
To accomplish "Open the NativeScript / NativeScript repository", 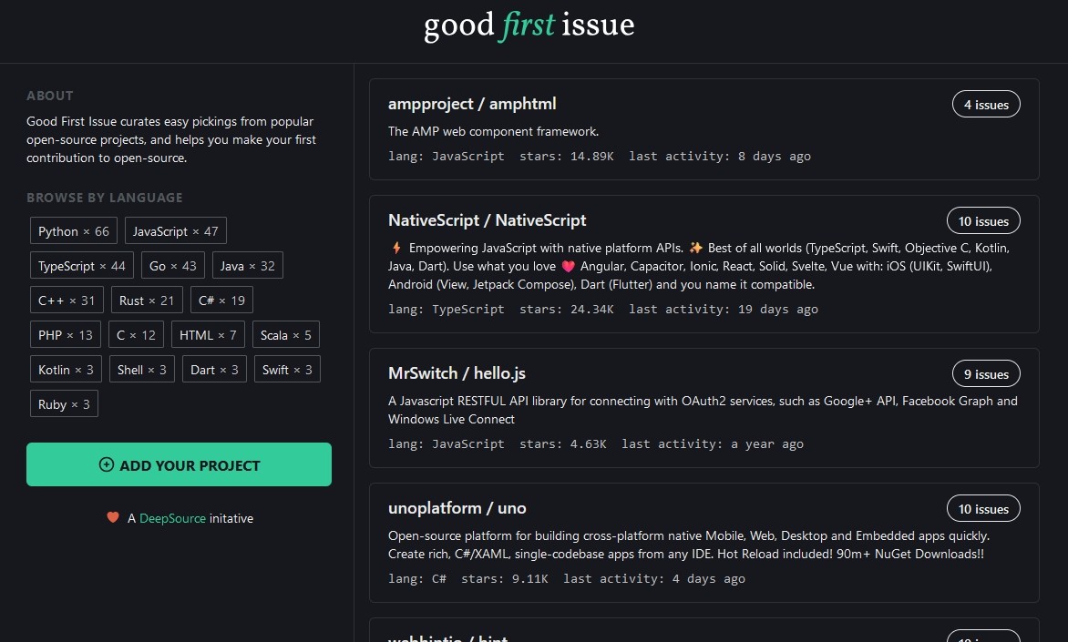I will click(487, 220).
